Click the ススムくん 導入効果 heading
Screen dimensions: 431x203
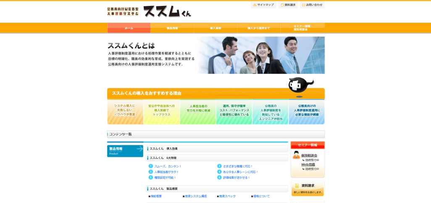tap(217, 149)
